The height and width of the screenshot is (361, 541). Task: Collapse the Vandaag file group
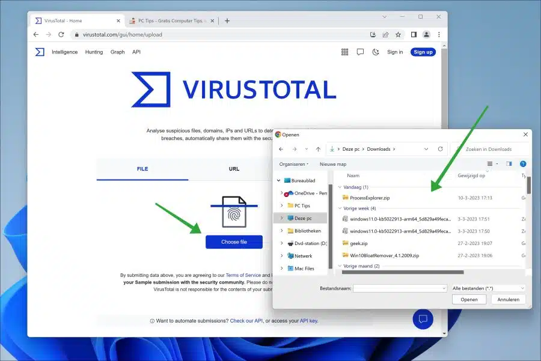click(x=340, y=187)
